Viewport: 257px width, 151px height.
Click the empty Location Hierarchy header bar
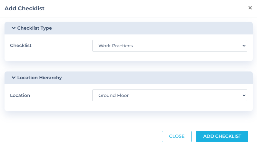[x=155, y=78]
